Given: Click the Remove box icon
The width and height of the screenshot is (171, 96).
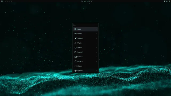Looking at the screenshot, I should (x=75, y=57).
